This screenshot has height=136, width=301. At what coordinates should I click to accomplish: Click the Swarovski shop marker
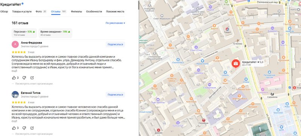click(278, 110)
